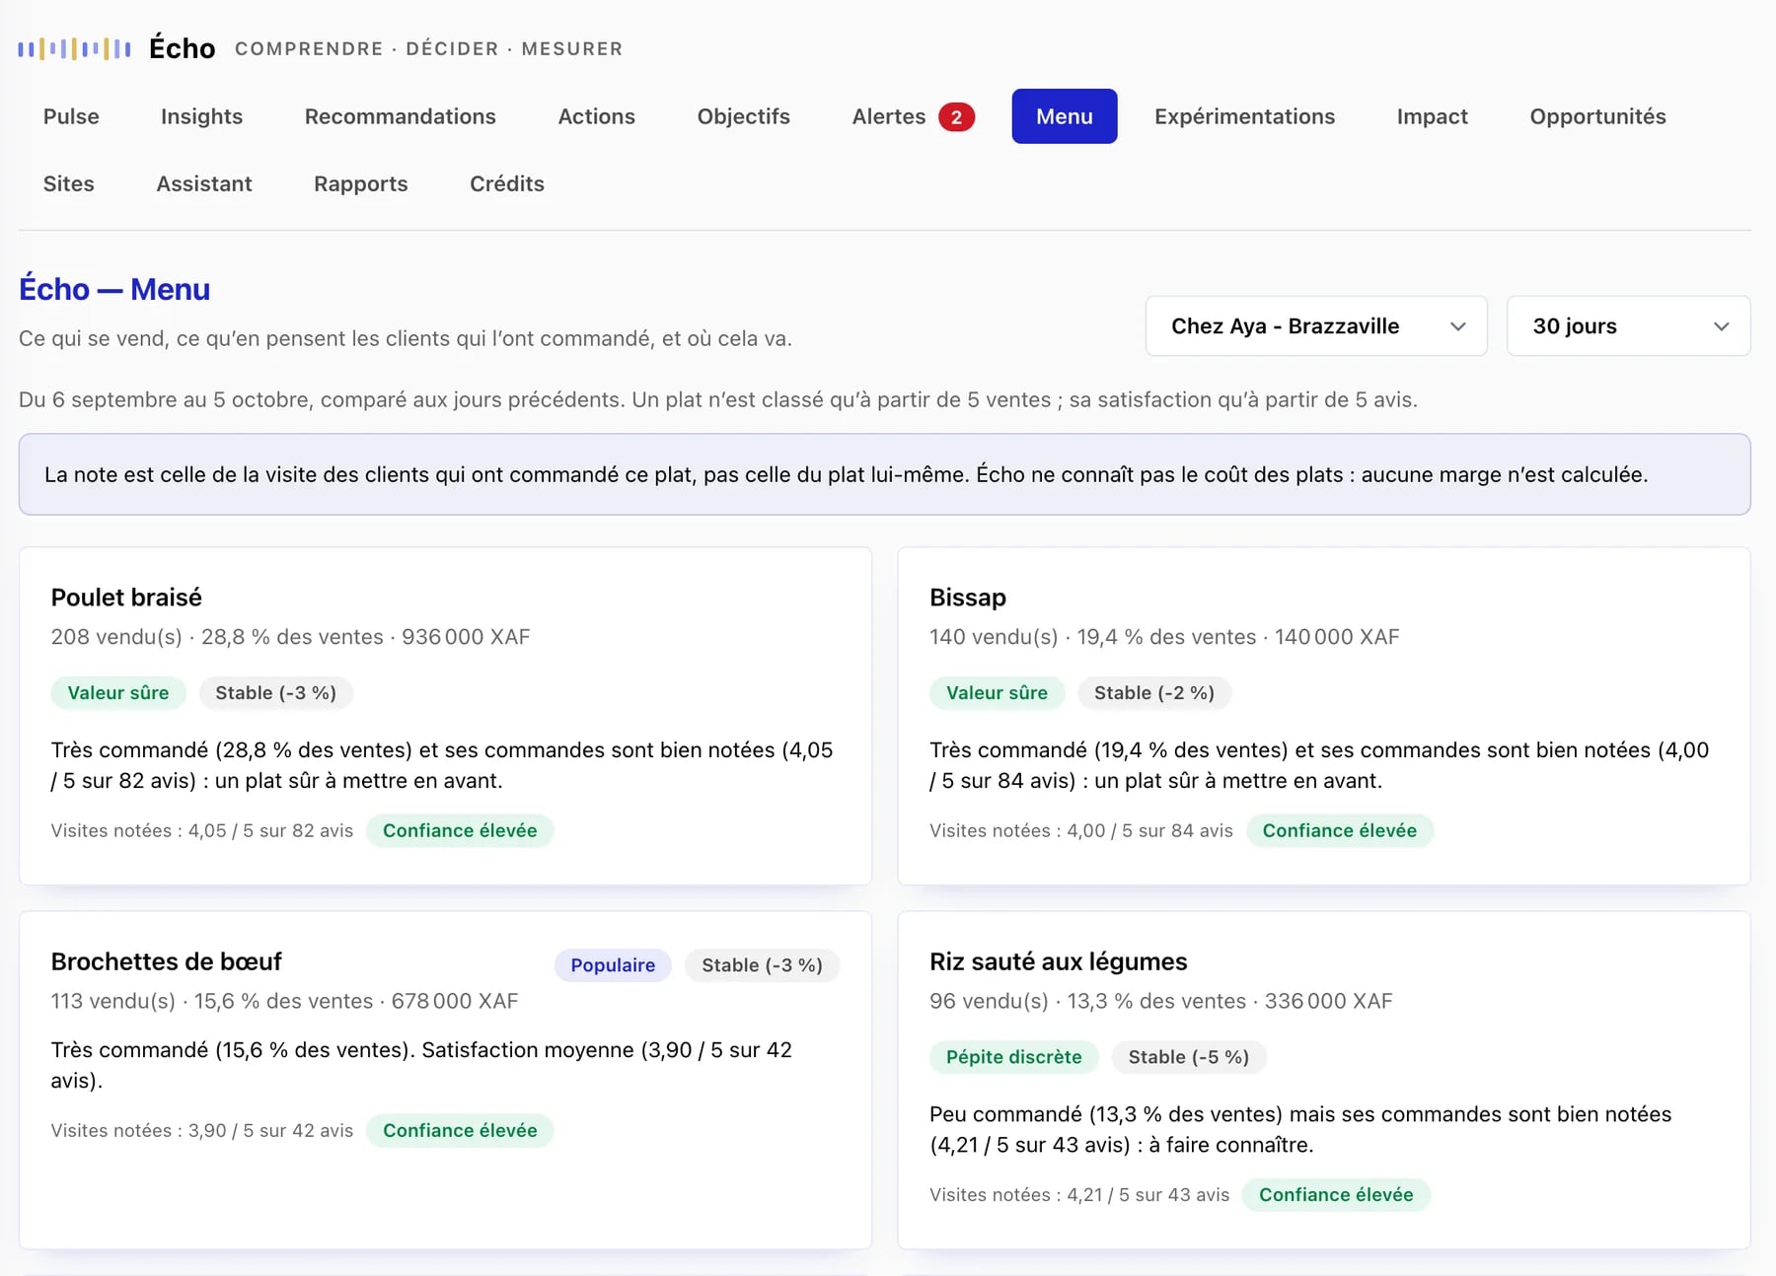Click the Écho brand name
This screenshot has height=1276, width=1776.
point(182,48)
